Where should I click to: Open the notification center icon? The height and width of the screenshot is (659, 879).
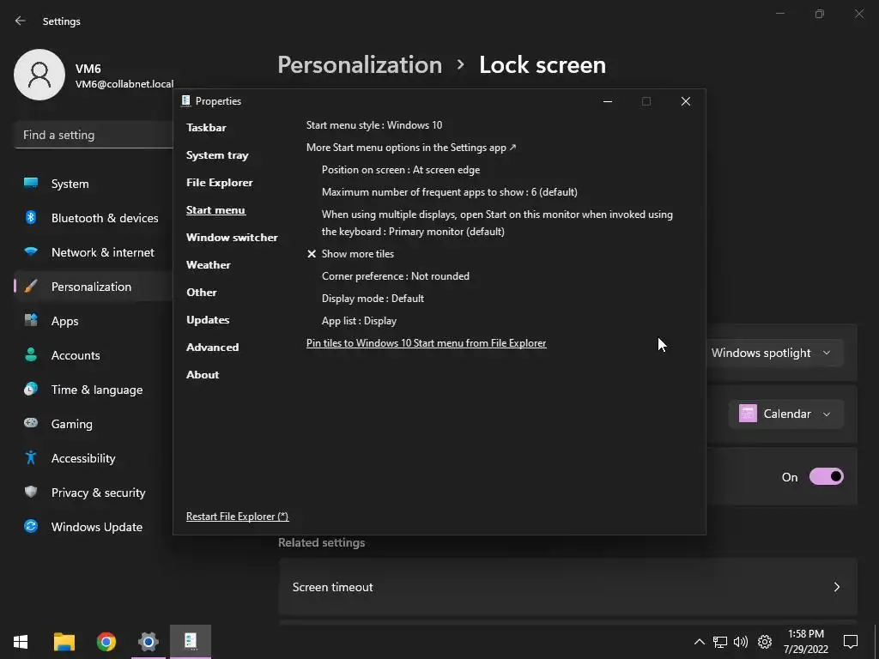pos(851,642)
